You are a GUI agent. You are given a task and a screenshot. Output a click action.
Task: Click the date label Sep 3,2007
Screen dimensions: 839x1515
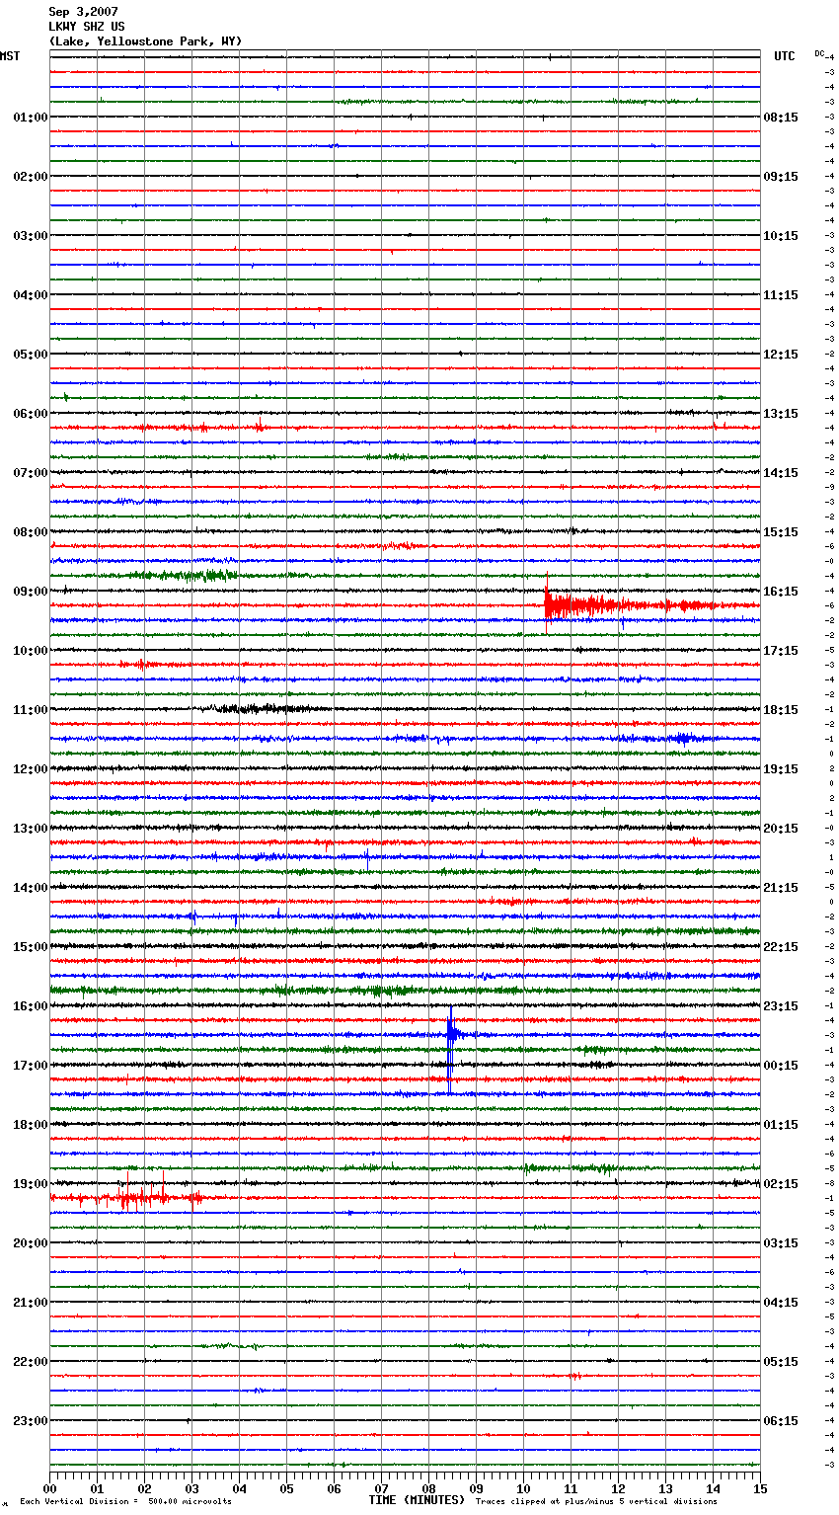(x=83, y=12)
